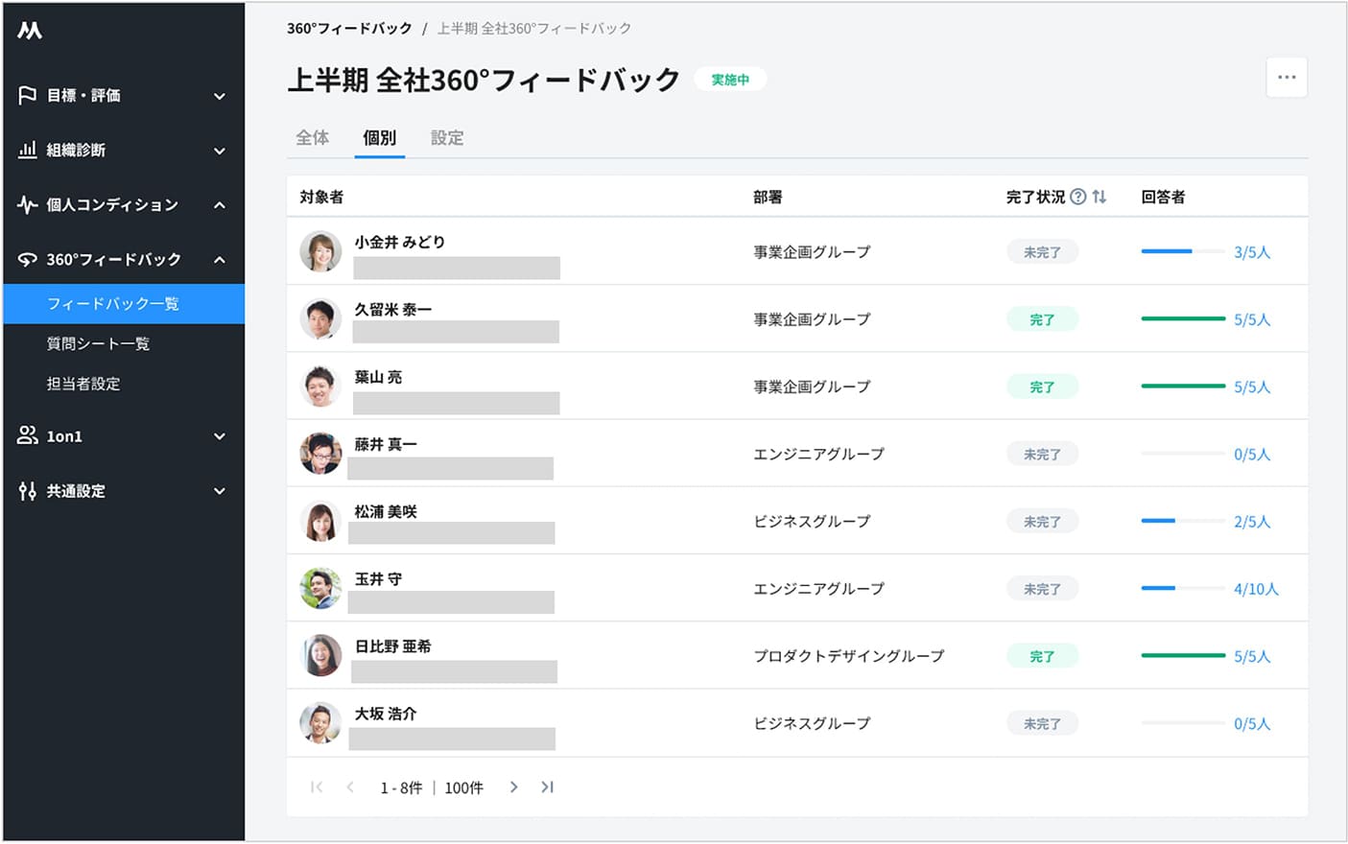Screen dimensions: 1348x844
Task: Open the 設定 tab
Action: [447, 137]
